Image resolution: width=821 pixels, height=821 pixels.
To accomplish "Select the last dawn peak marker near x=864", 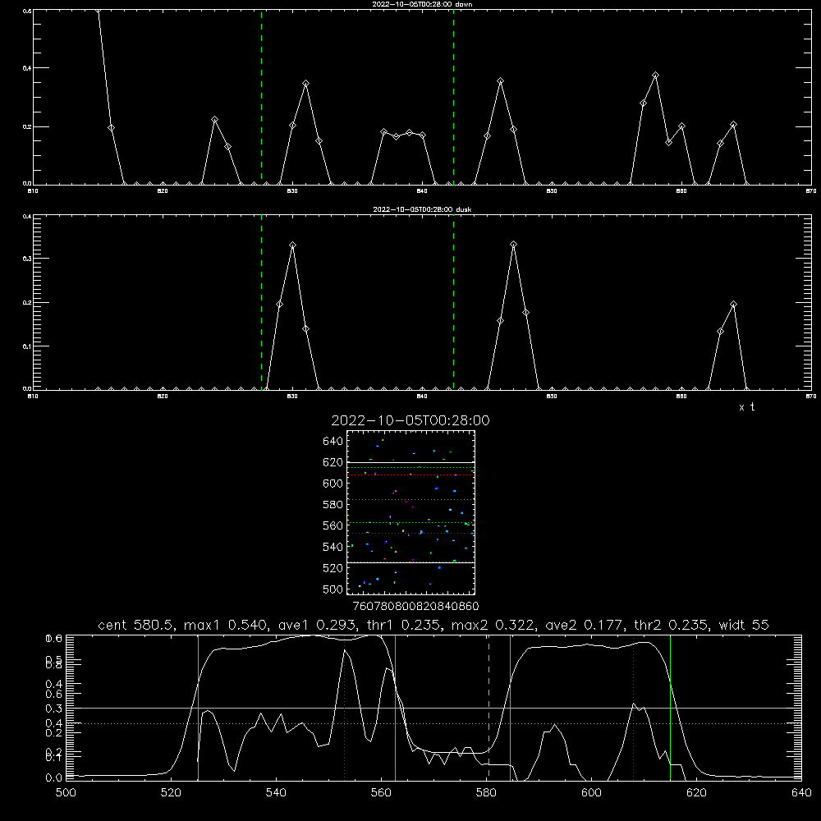I will click(733, 125).
